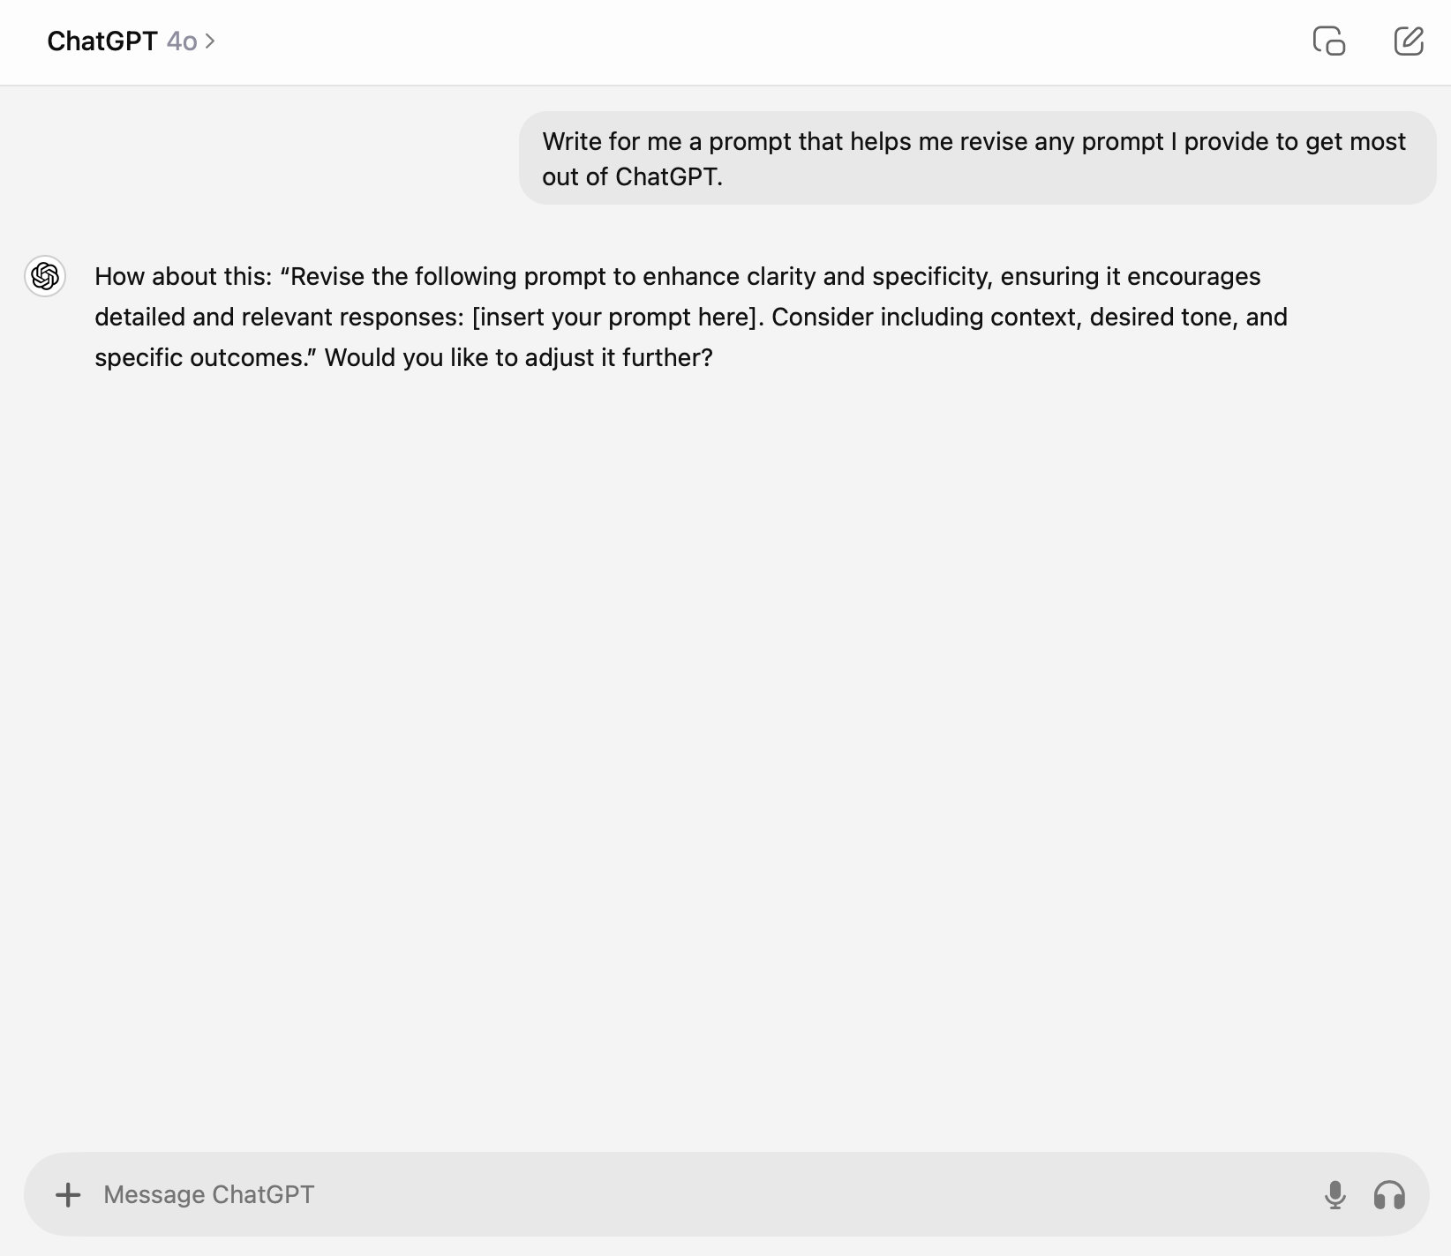Image resolution: width=1451 pixels, height=1256 pixels.
Task: Open the temporary chat icon in header
Action: click(x=1328, y=41)
